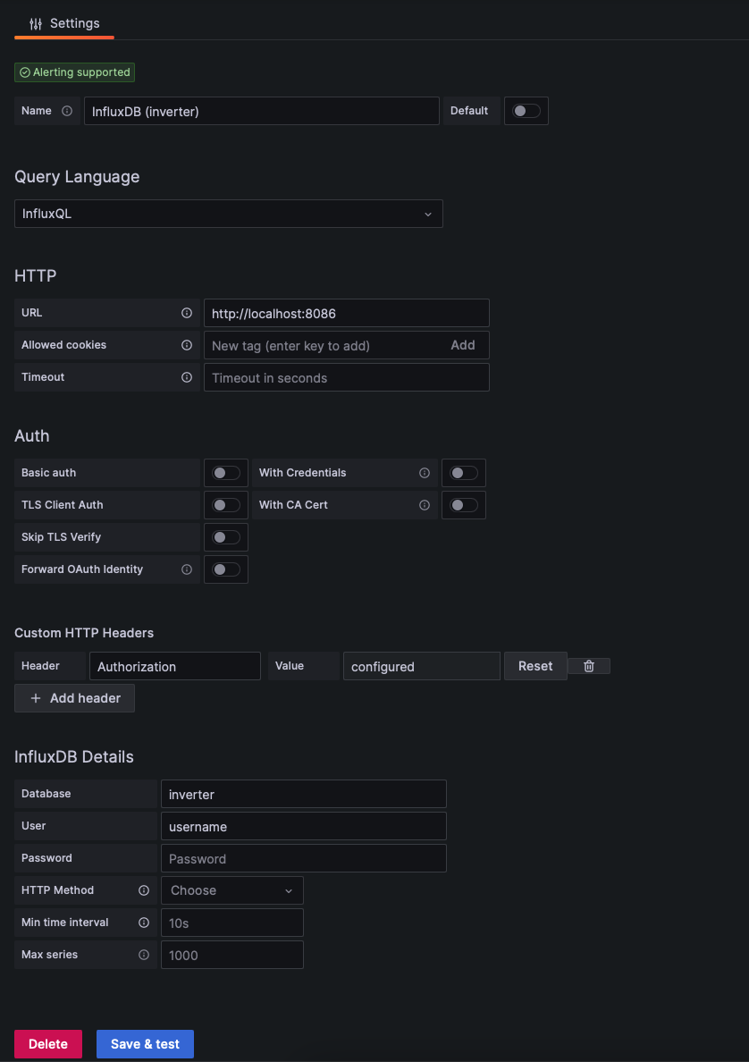Open the HTTP Method Choose dropdown
749x1062 pixels.
click(232, 890)
